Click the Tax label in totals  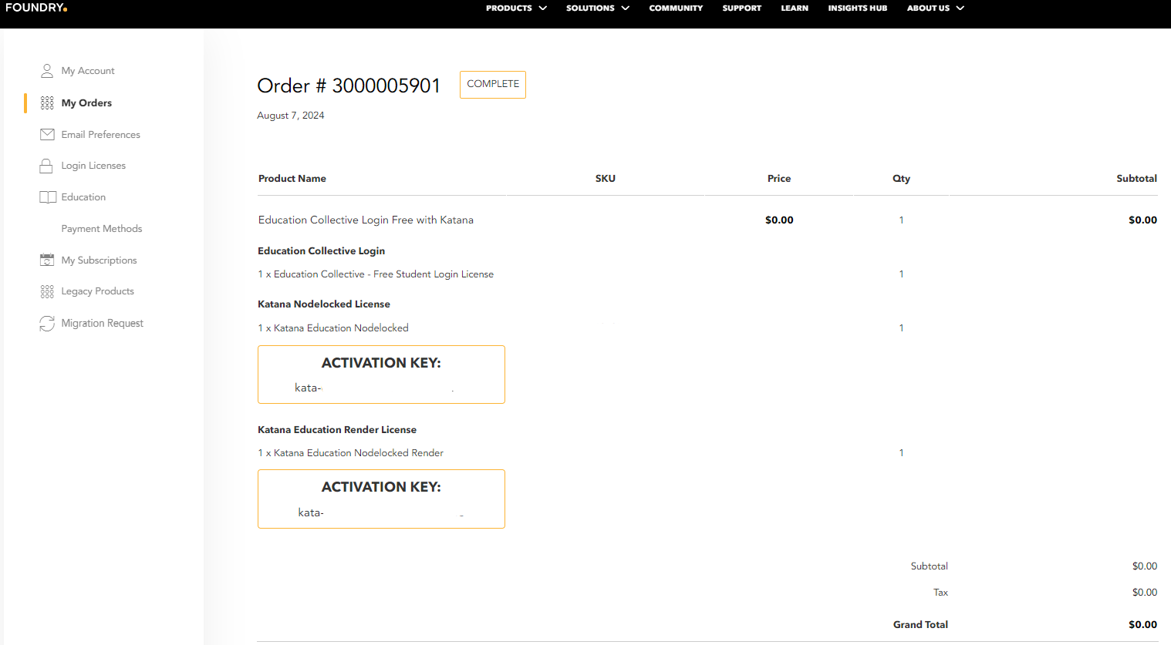[x=940, y=593]
